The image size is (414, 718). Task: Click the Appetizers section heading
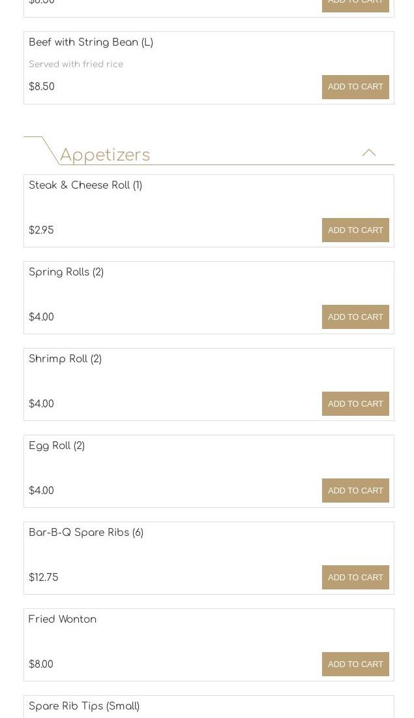[105, 155]
